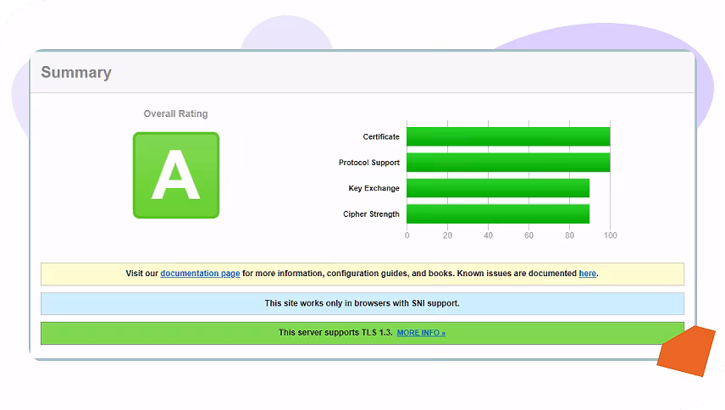Screen dimensions: 725x410
Task: Click the 100 axis label on chart
Action: [x=610, y=235]
